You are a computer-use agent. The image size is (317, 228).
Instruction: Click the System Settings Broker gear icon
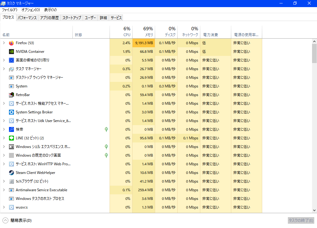click(11, 112)
